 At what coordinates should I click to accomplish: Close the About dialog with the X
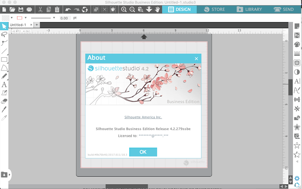[196, 59]
